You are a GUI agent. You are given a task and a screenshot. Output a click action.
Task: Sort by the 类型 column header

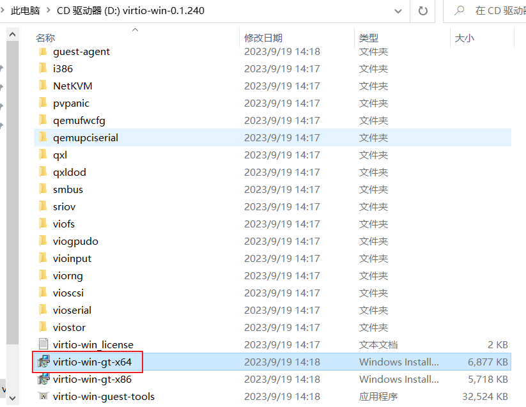369,38
